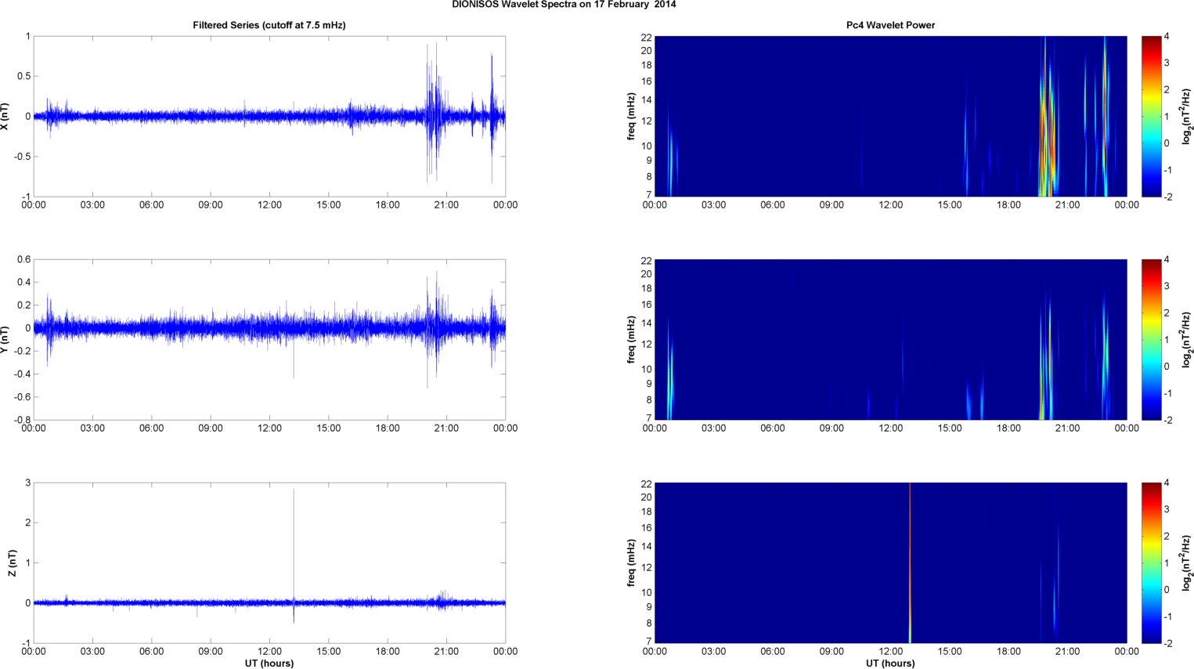
Task: Click the X component Pc4 wavelet spectrogram
Action: click(x=890, y=116)
